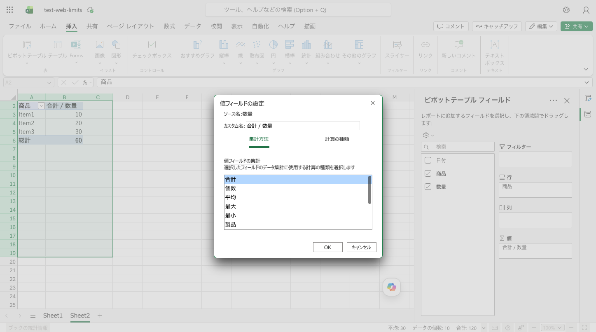The width and height of the screenshot is (596, 332).
Task: Open the 共有 share dropdown button
Action: pos(576,26)
